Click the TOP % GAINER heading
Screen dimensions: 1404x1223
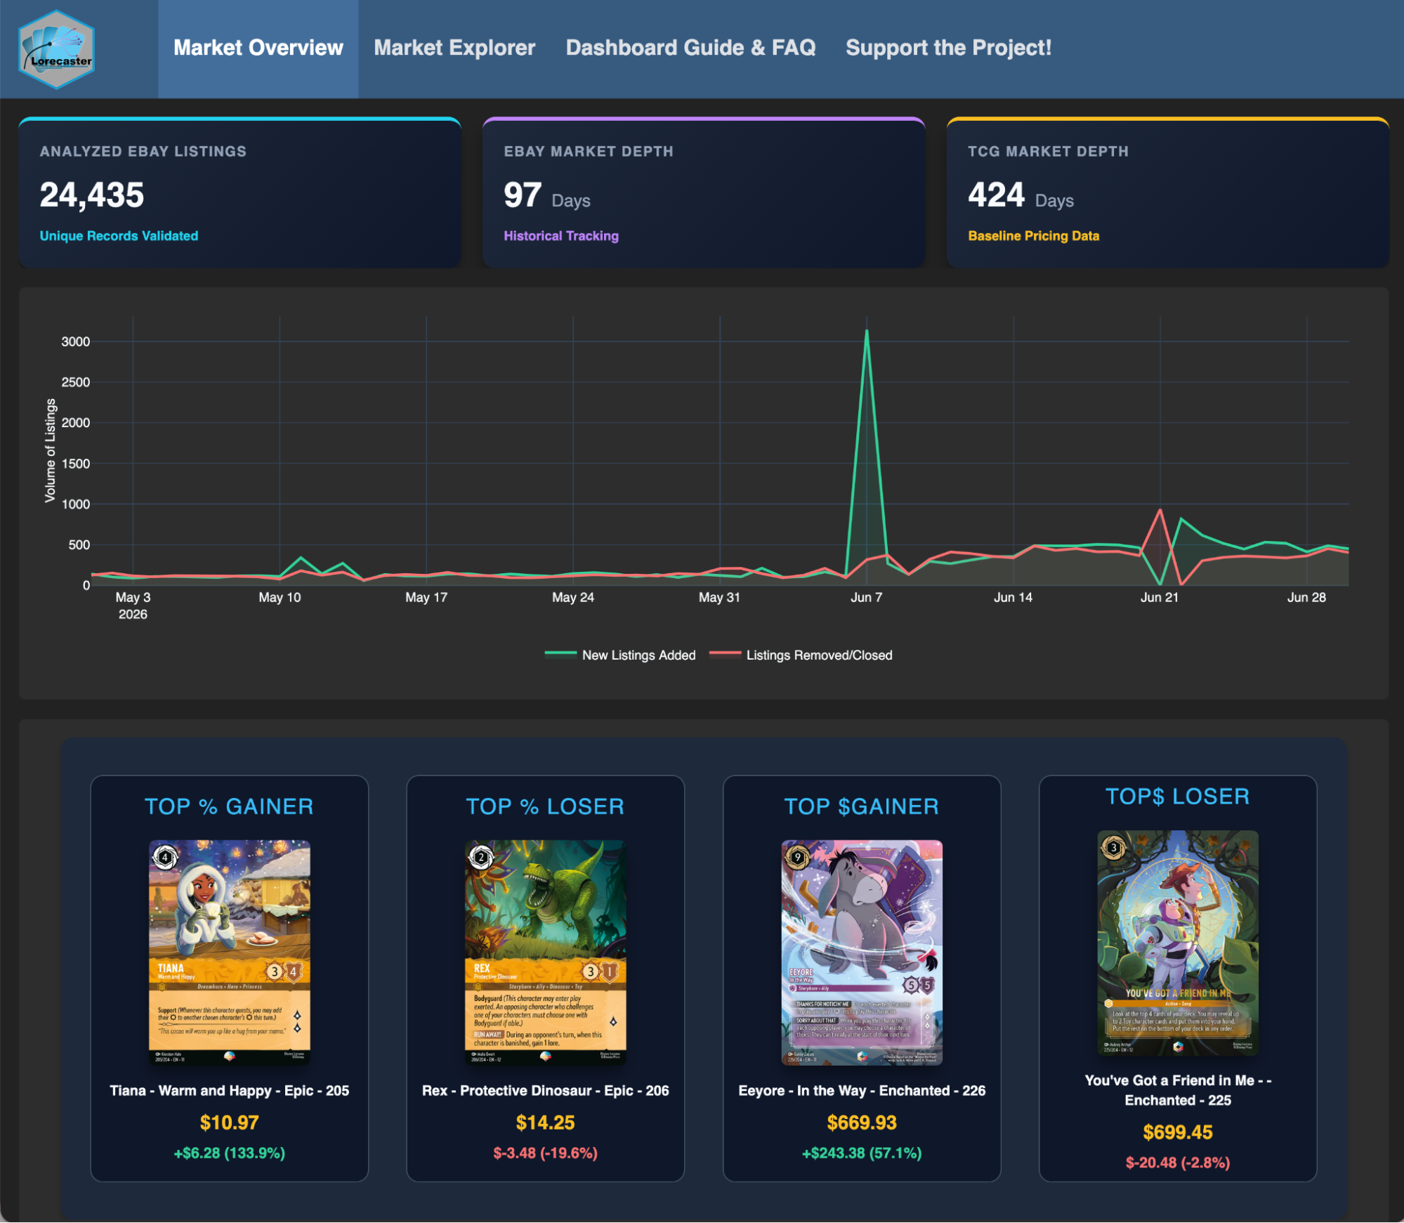[229, 806]
